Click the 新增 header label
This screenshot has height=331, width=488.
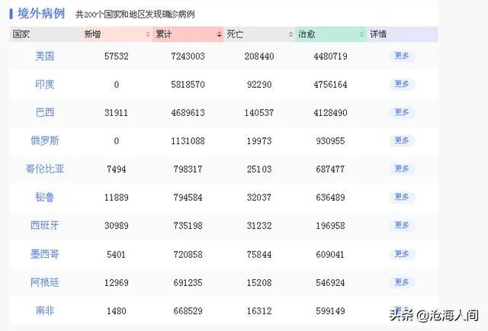[92, 34]
